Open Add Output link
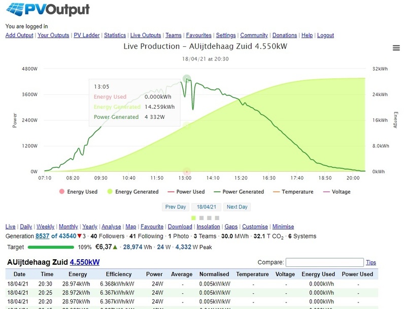Image resolution: width=406 pixels, height=309 pixels. click(x=19, y=35)
